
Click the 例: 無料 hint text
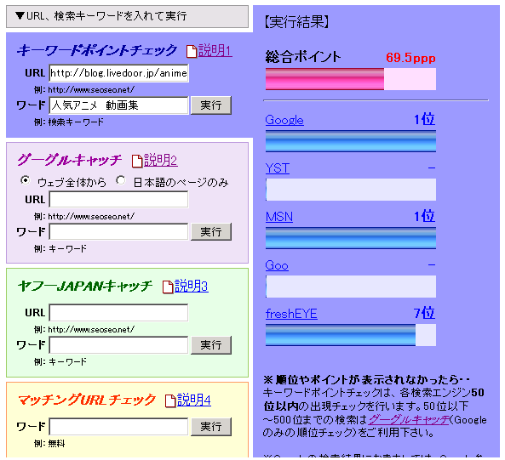(x=49, y=444)
